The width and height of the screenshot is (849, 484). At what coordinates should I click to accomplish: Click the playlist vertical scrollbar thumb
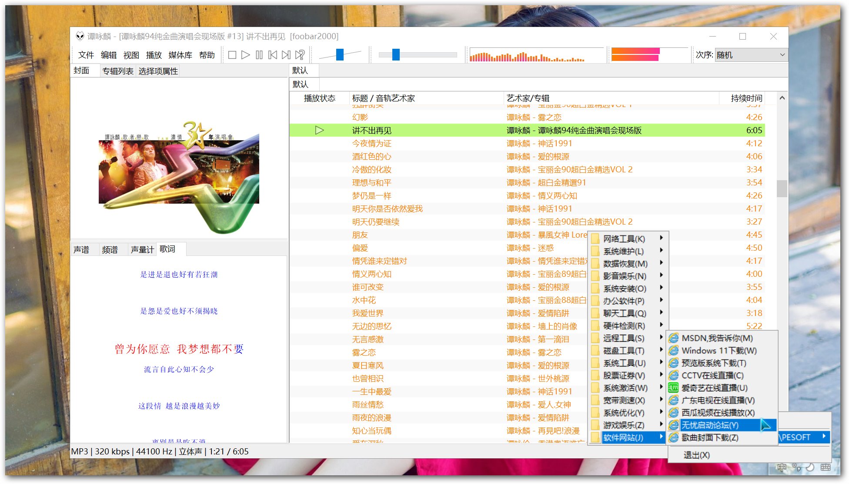point(782,188)
